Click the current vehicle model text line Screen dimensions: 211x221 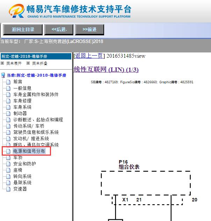click(52, 41)
